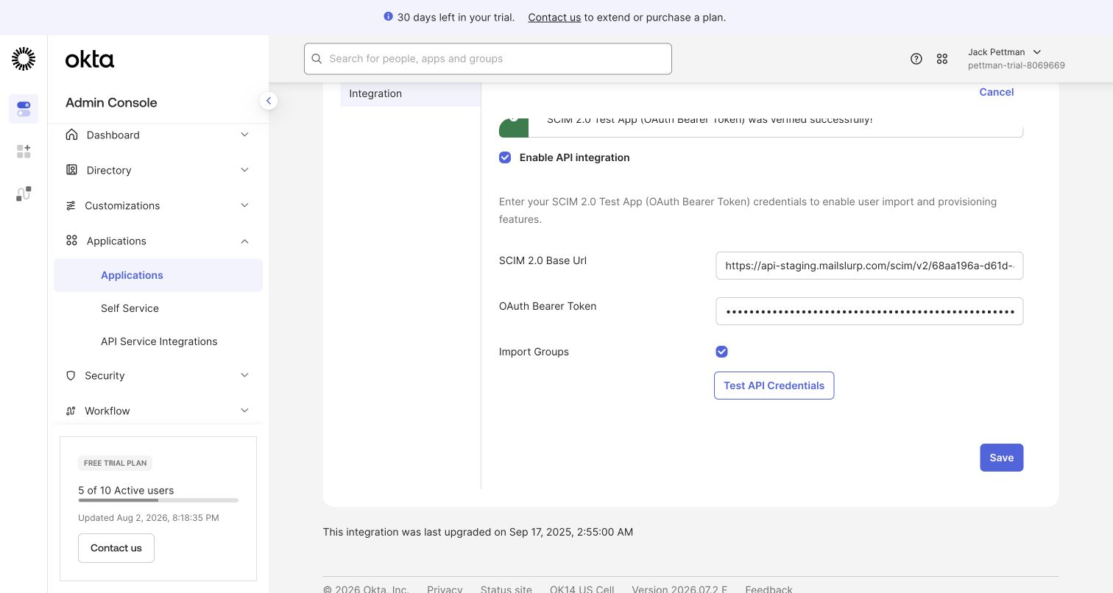Open the admin toggle icon in left rail
This screenshot has width=1113, height=593.
pos(24,109)
